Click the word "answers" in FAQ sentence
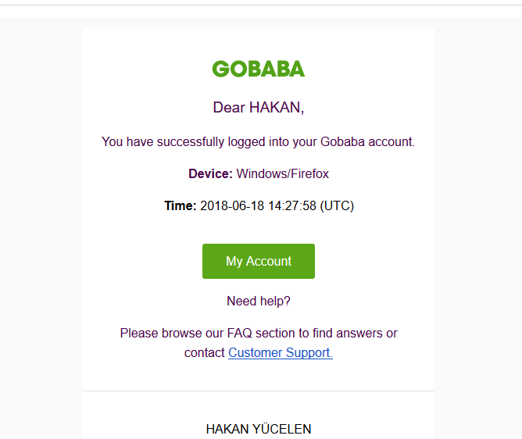 [x=359, y=333]
